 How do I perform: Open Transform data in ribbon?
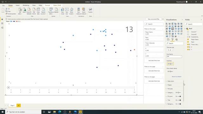point(51,11)
